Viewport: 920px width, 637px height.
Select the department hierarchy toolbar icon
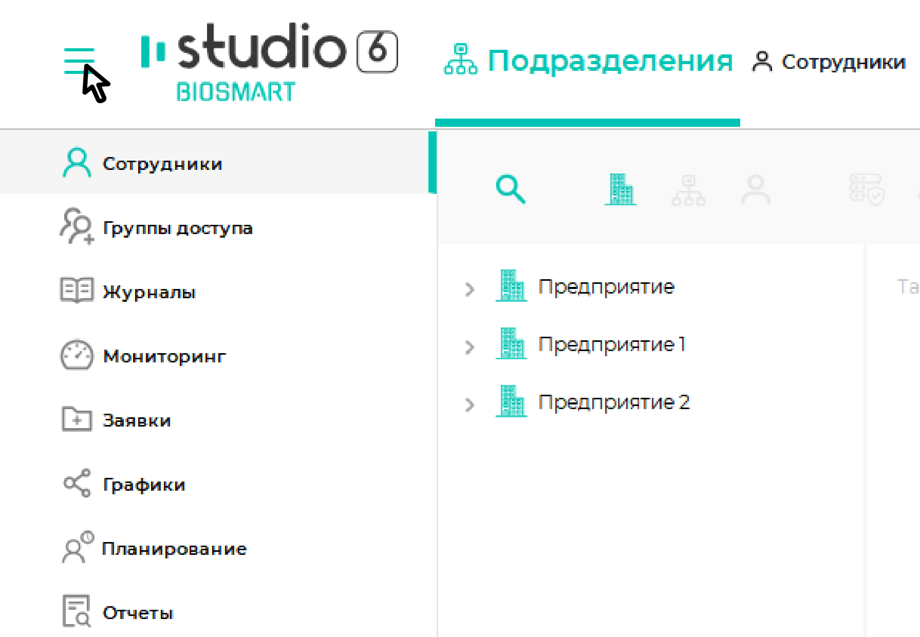(688, 190)
